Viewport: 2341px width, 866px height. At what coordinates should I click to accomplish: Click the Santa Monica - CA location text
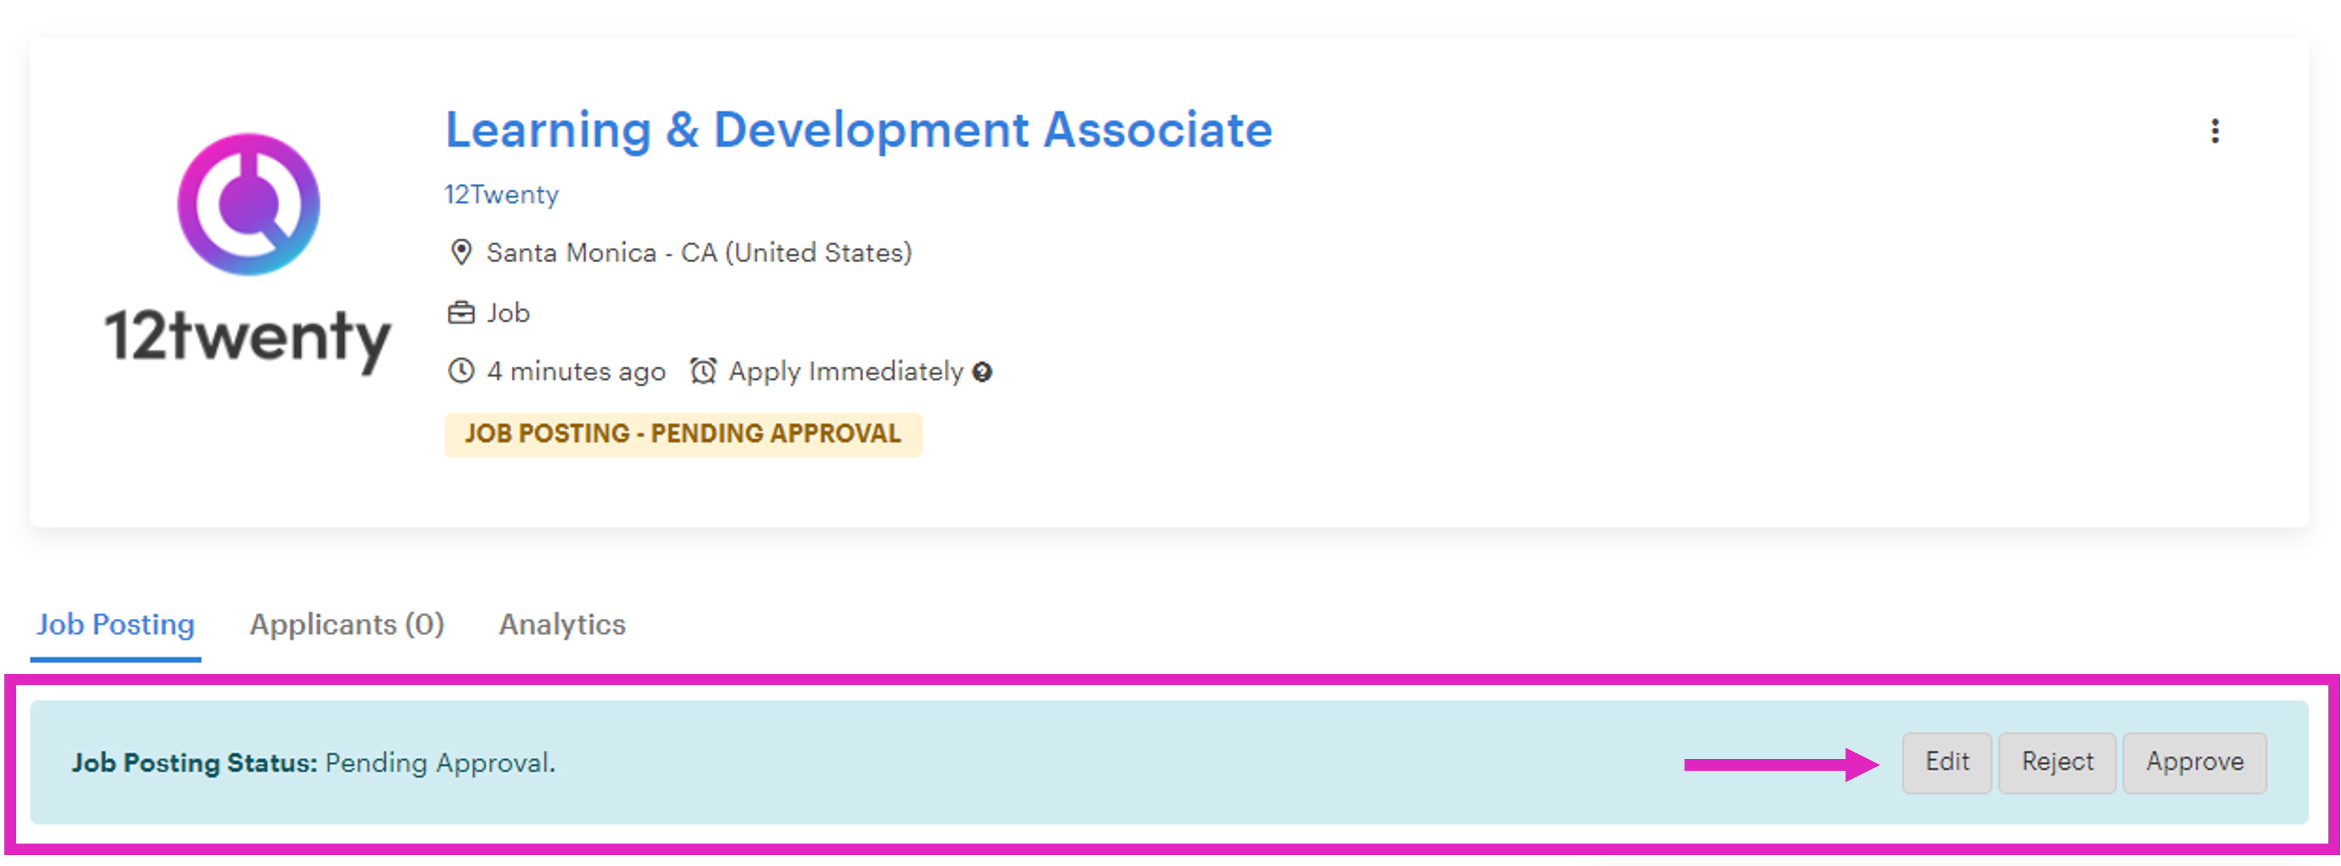[x=698, y=254]
